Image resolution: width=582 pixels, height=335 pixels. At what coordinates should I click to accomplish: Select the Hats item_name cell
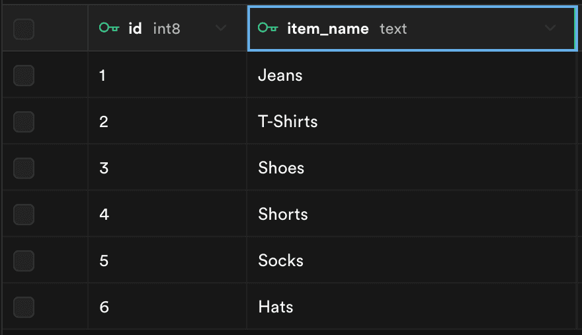[x=276, y=307]
